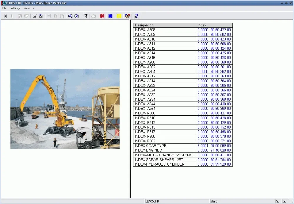The width and height of the screenshot is (294, 204).
Task: Select the shopping cart icon
Action: pos(34,16)
